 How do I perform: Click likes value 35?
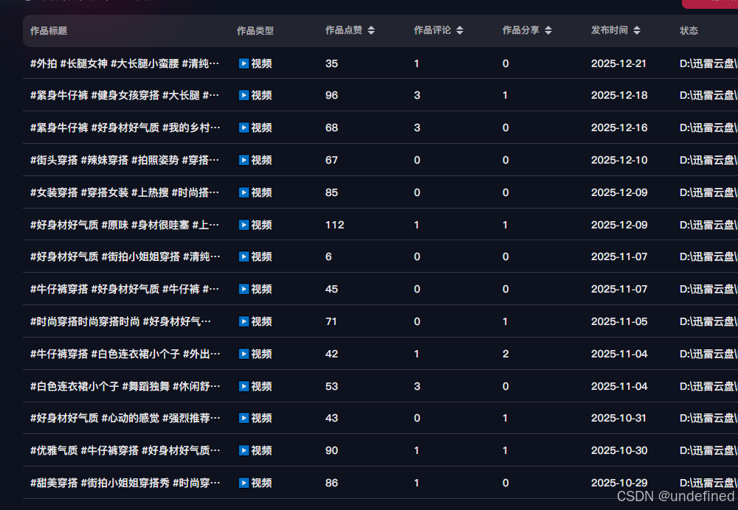click(x=331, y=63)
